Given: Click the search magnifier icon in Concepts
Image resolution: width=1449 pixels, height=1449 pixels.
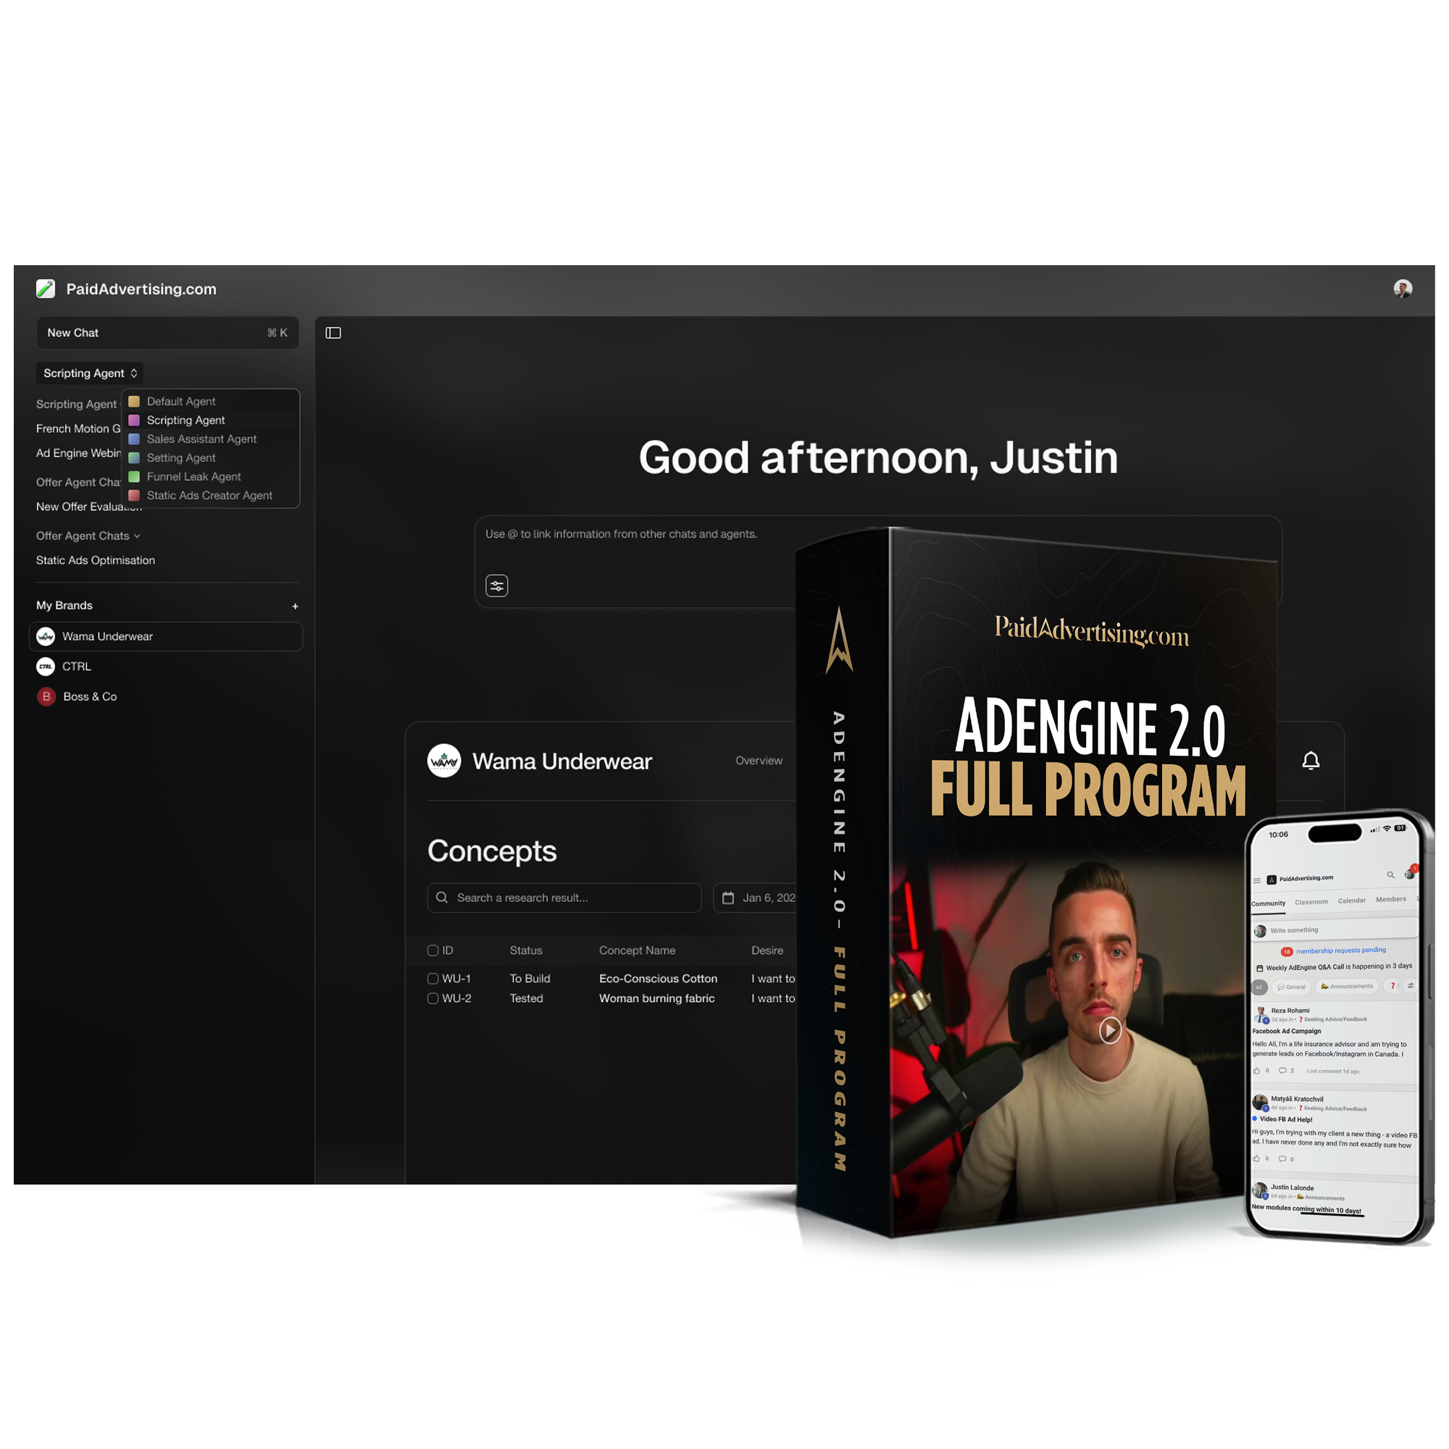Looking at the screenshot, I should point(442,897).
